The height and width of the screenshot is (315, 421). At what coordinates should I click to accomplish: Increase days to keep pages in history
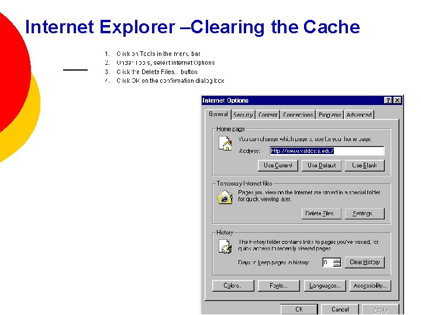coord(337,260)
